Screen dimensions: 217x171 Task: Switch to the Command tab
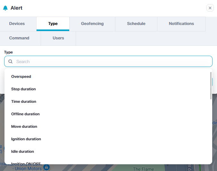[19, 38]
